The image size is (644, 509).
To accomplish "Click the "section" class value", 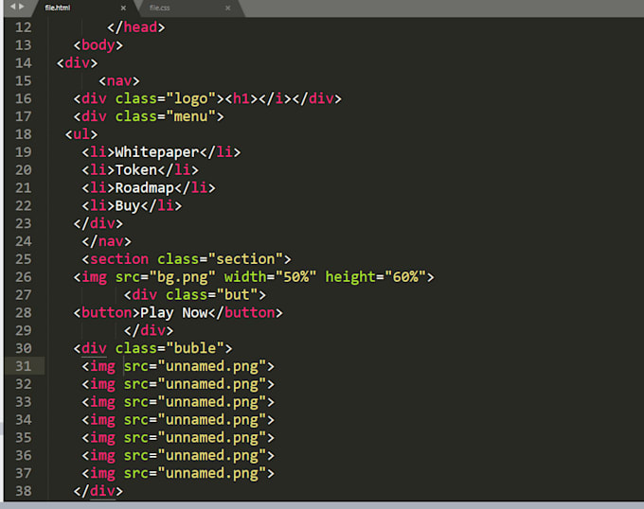I will [245, 259].
